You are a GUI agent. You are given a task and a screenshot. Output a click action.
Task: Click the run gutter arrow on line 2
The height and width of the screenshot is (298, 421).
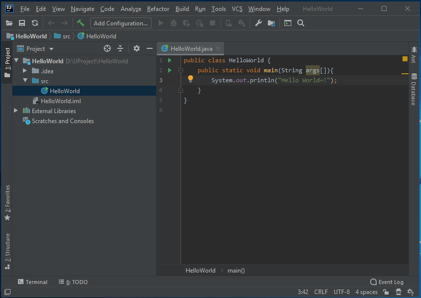tap(170, 70)
